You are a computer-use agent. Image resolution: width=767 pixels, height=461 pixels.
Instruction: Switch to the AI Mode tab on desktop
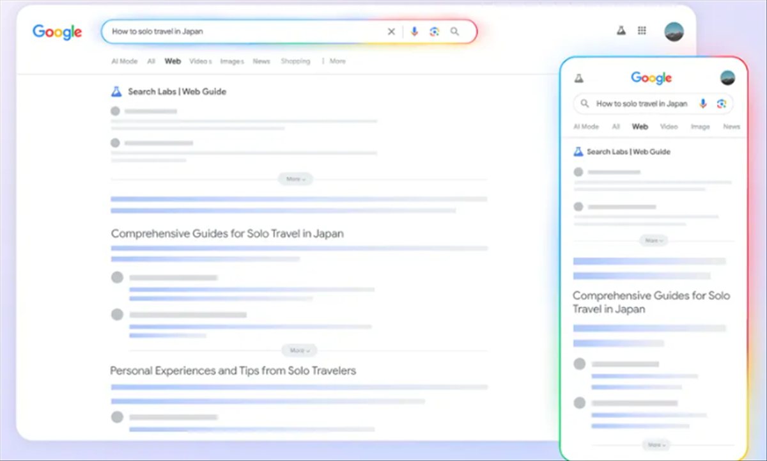(124, 61)
